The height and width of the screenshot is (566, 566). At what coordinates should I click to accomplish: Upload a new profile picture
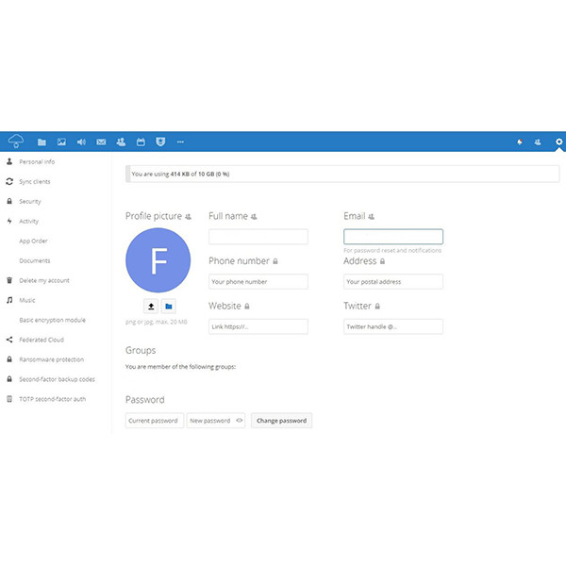coord(151,306)
